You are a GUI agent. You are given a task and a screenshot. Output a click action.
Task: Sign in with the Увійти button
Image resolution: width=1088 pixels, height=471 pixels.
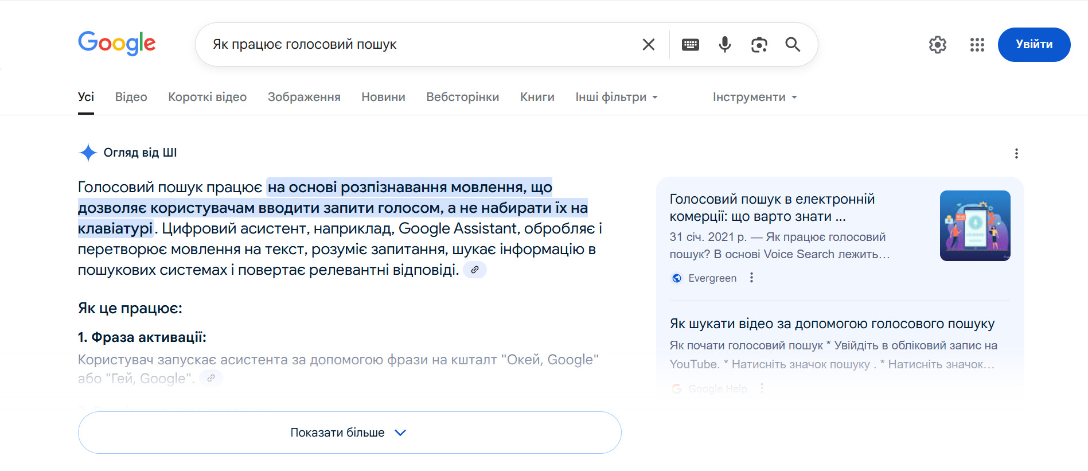pyautogui.click(x=1034, y=44)
